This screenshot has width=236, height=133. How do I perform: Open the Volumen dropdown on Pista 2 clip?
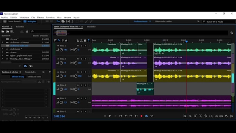(118, 57)
